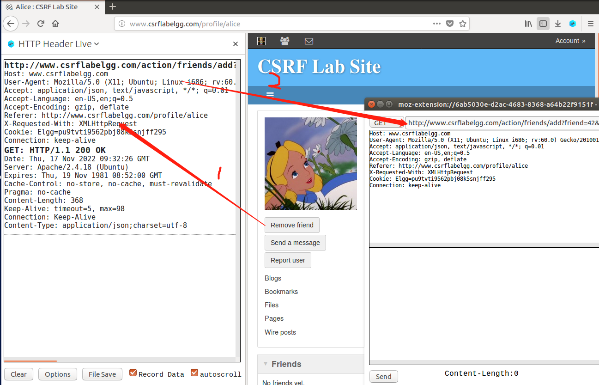
Task: Open the Firefox downloads icon
Action: coord(558,23)
